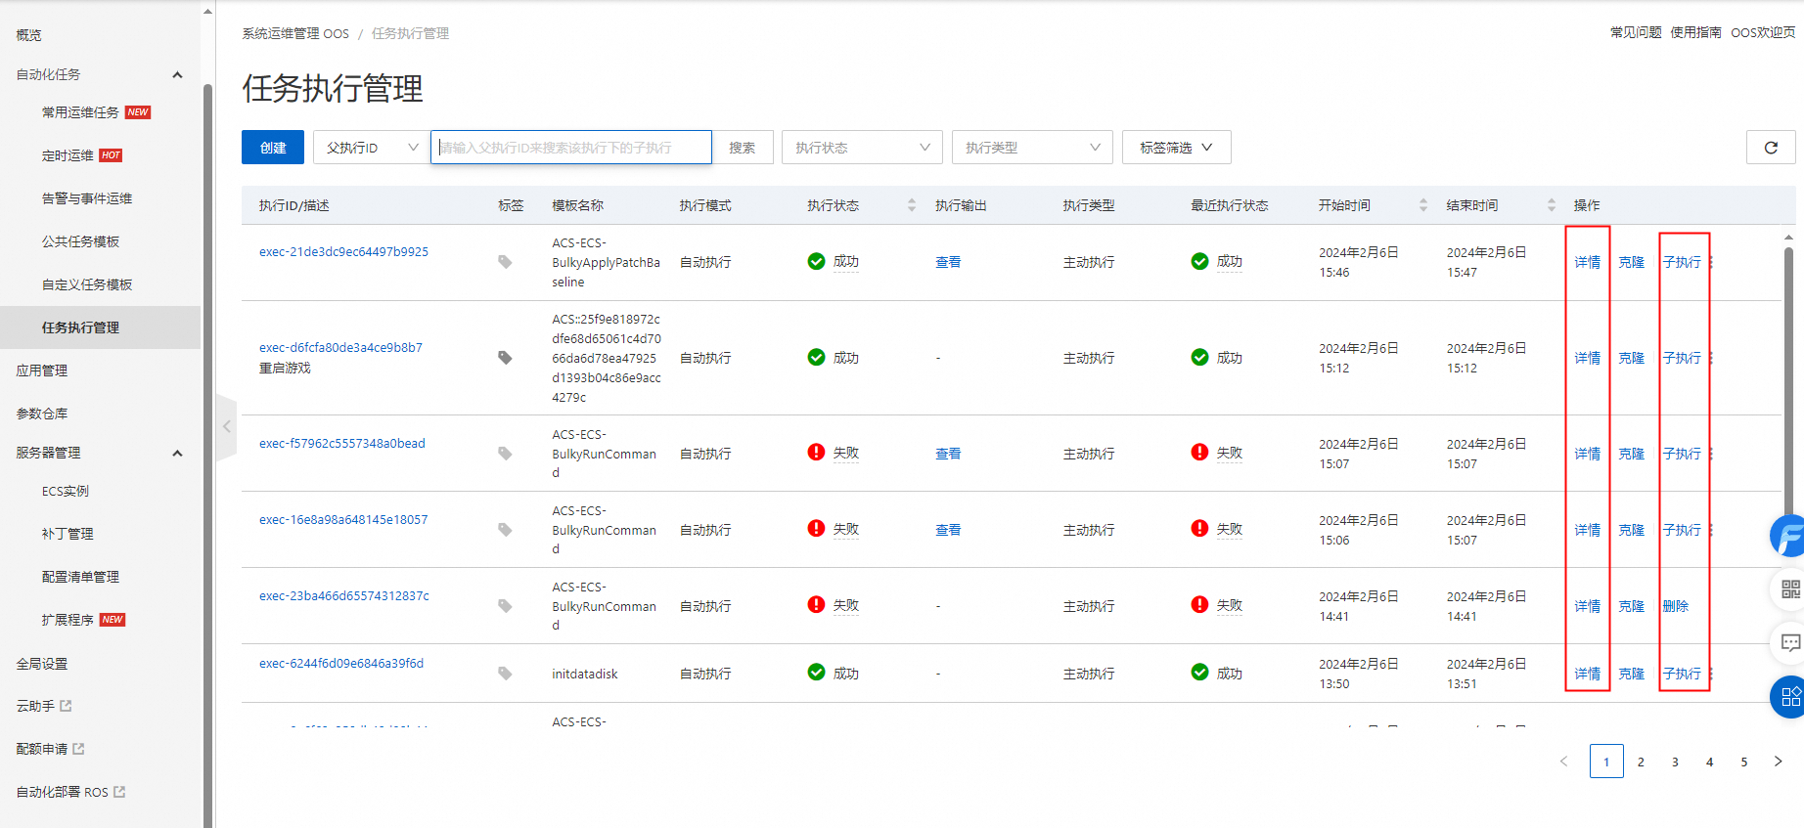Screen dimensions: 1804x828
Task: Click the blue 创建 button
Action: point(273,148)
